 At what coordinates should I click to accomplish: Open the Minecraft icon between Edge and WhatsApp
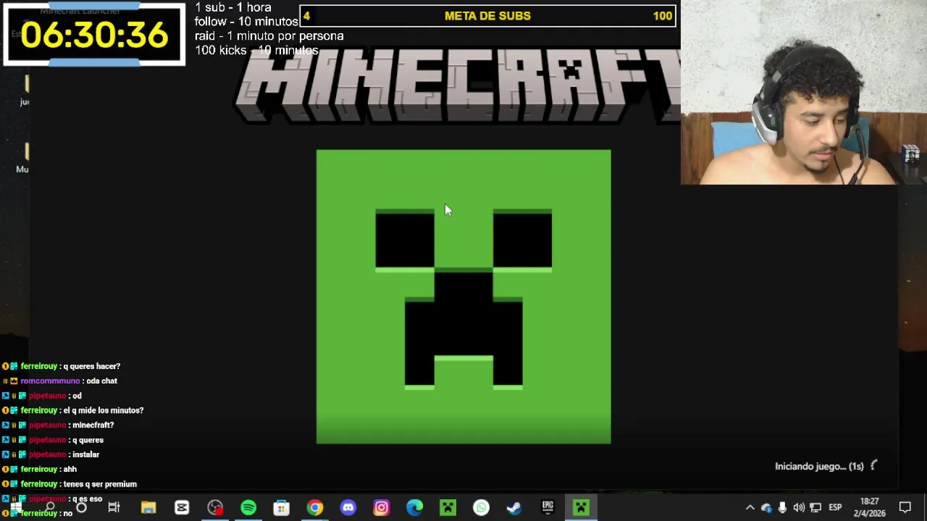pyautogui.click(x=448, y=507)
